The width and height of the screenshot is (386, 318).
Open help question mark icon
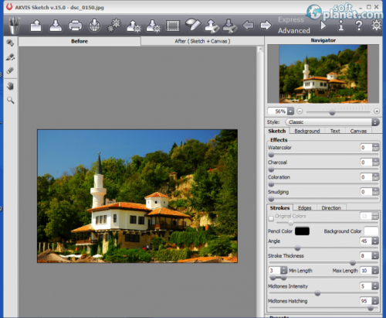coord(359,26)
